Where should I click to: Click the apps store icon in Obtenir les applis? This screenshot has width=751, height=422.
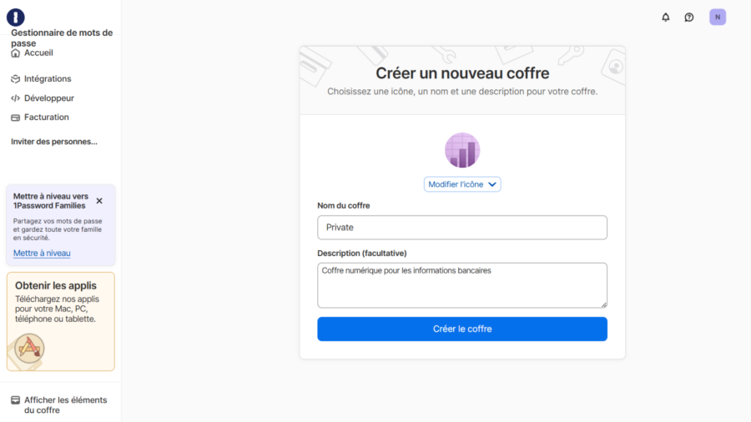click(x=29, y=348)
